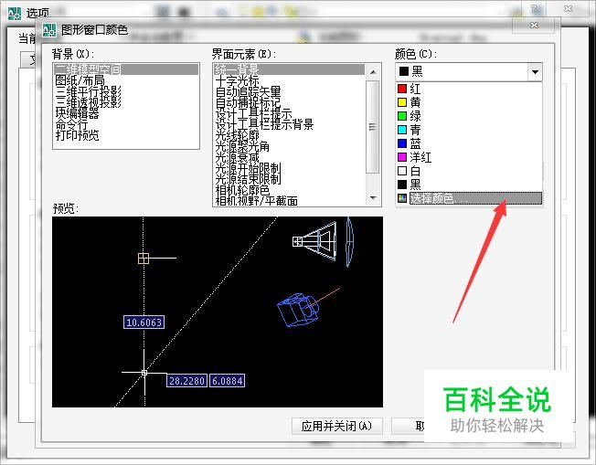Select 二维模型空间 in background list
Image resolution: width=596 pixels, height=465 pixels.
[x=126, y=69]
